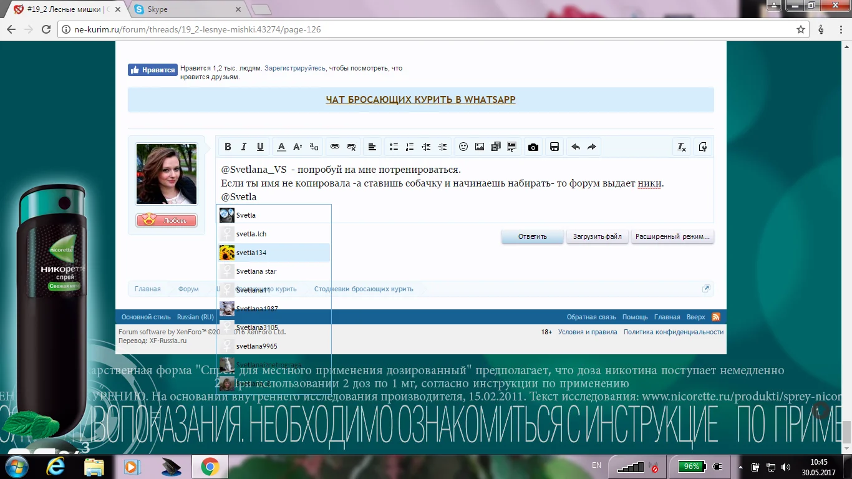Image resolution: width=852 pixels, height=479 pixels.
Task: Open the ЧАТ БРОСАЮЩИХ КУРИТЬ В WHATSAPP link
Action: [x=420, y=100]
